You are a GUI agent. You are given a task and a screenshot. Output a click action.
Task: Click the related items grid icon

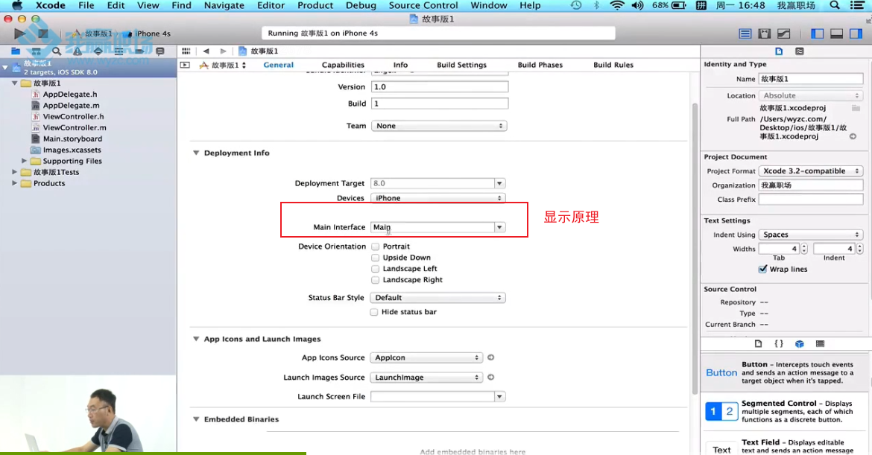[186, 51]
